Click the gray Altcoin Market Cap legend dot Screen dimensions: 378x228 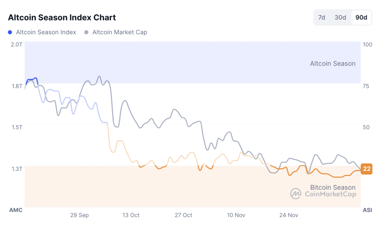click(86, 32)
